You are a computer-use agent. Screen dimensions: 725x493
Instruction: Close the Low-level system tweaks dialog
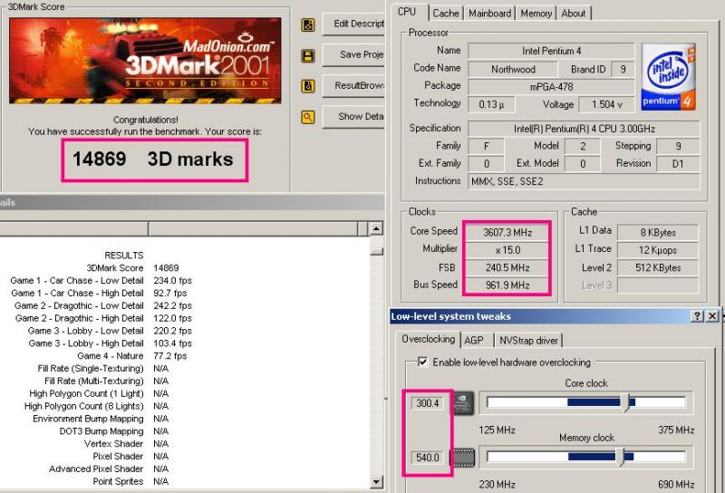pyautogui.click(x=712, y=316)
